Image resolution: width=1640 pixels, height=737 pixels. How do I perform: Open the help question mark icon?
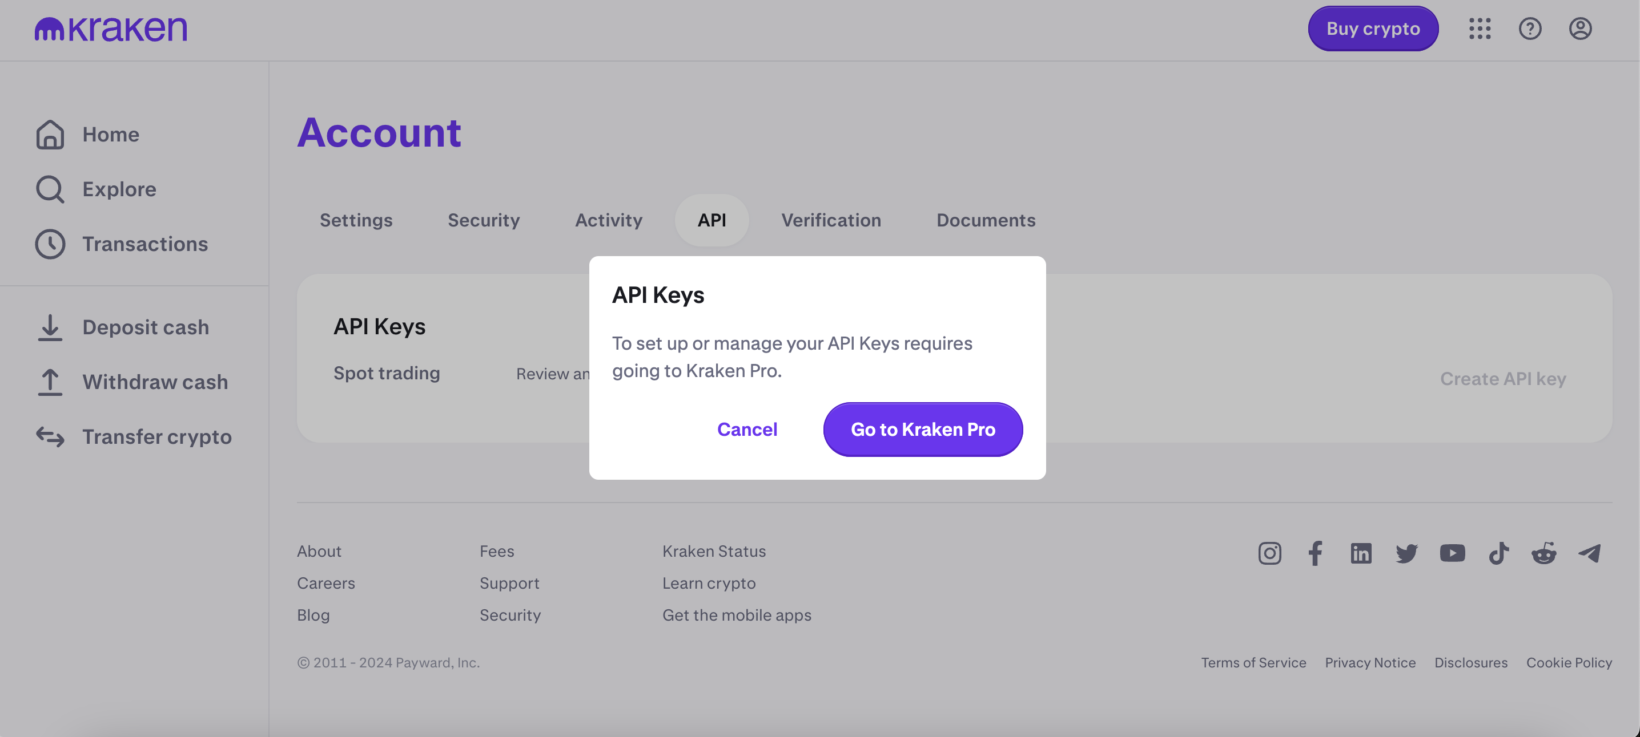pyautogui.click(x=1530, y=29)
